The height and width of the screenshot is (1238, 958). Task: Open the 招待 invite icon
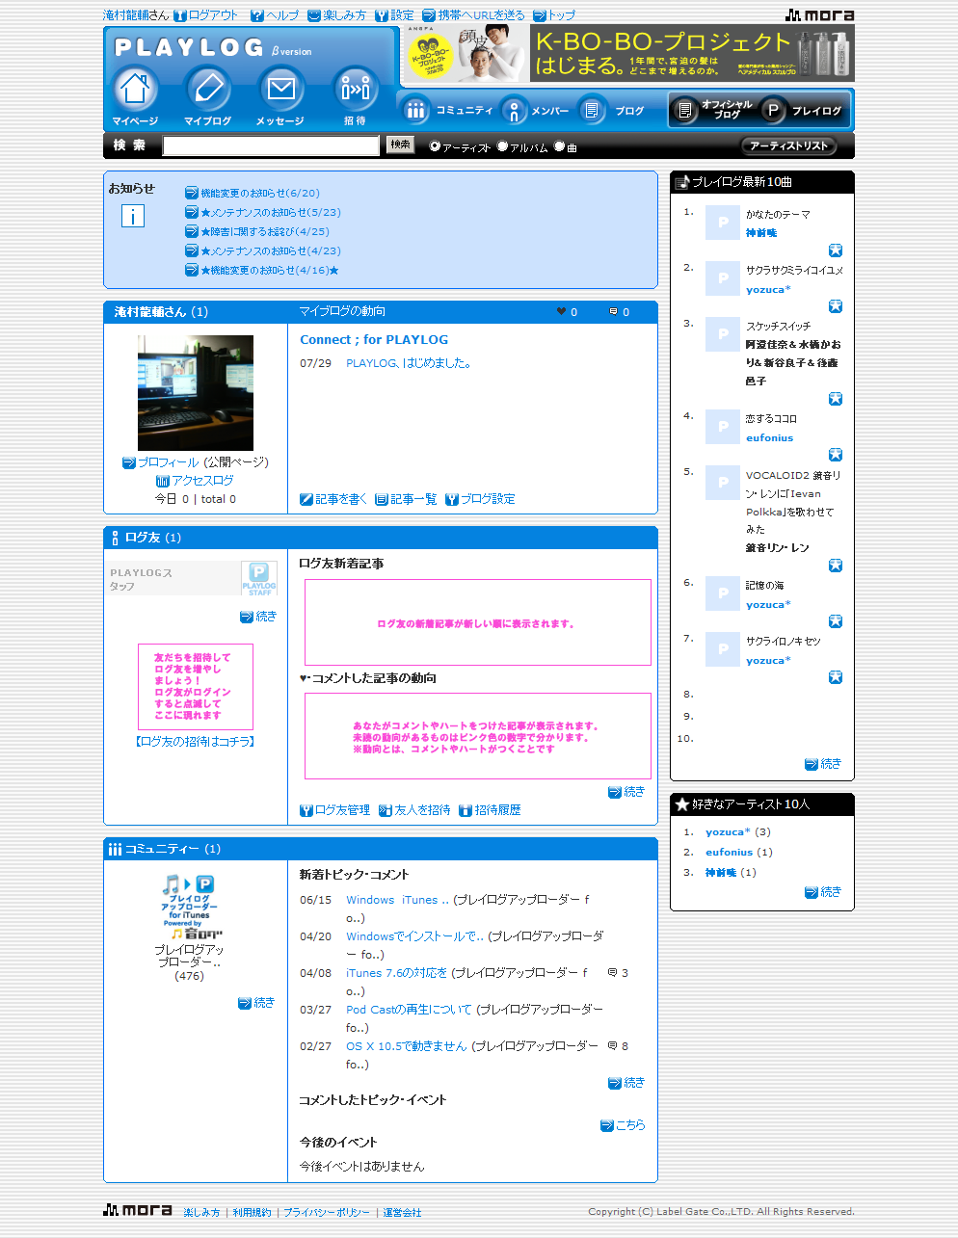[355, 91]
